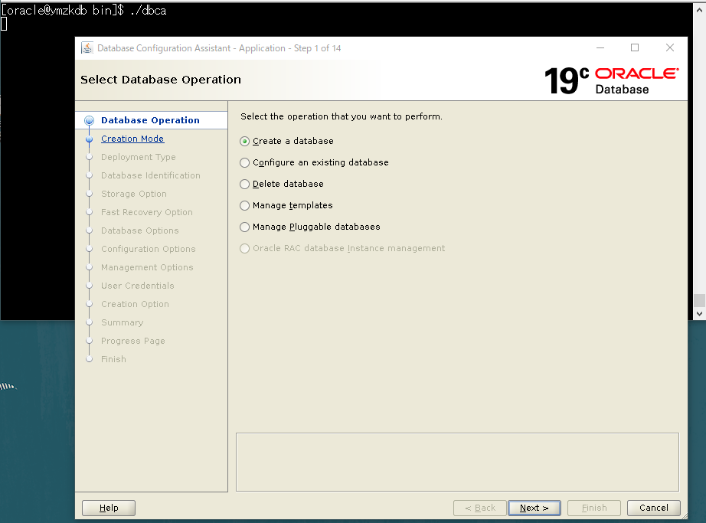The image size is (706, 523).
Task: Choose Configure an existing database option
Action: click(x=244, y=162)
